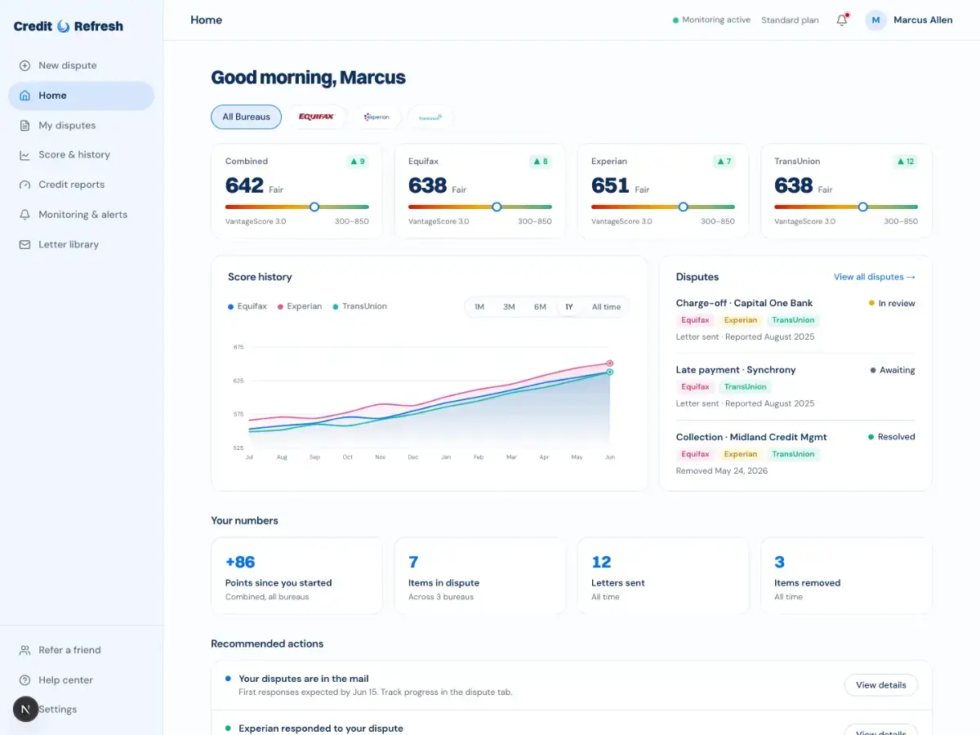The height and width of the screenshot is (735, 980).
Task: Follow the View all disputes link
Action: (x=874, y=277)
